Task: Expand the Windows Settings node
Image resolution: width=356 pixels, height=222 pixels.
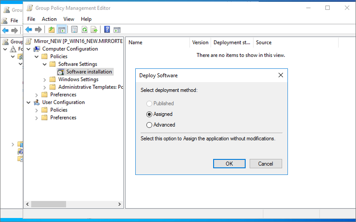Action: [x=45, y=79]
